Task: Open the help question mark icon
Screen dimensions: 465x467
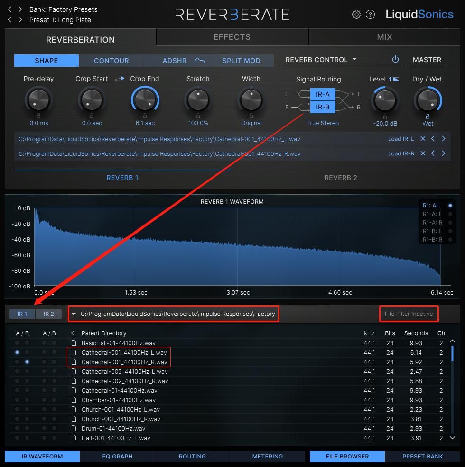Action: point(371,14)
